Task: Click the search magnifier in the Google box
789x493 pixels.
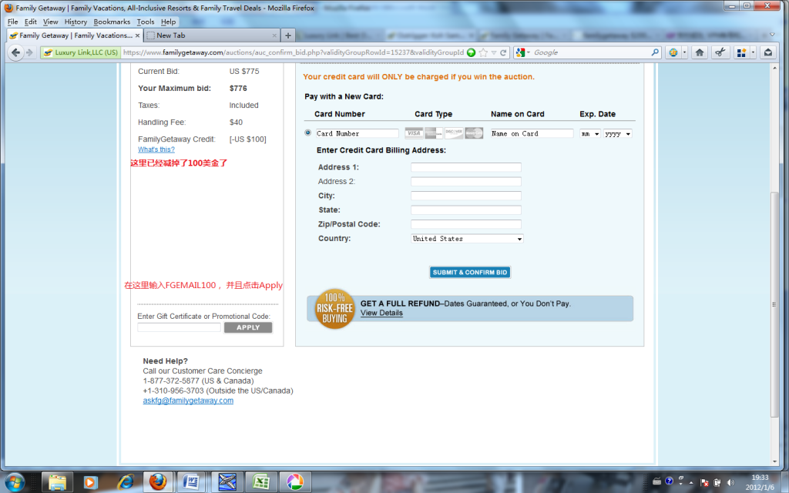Action: point(655,52)
